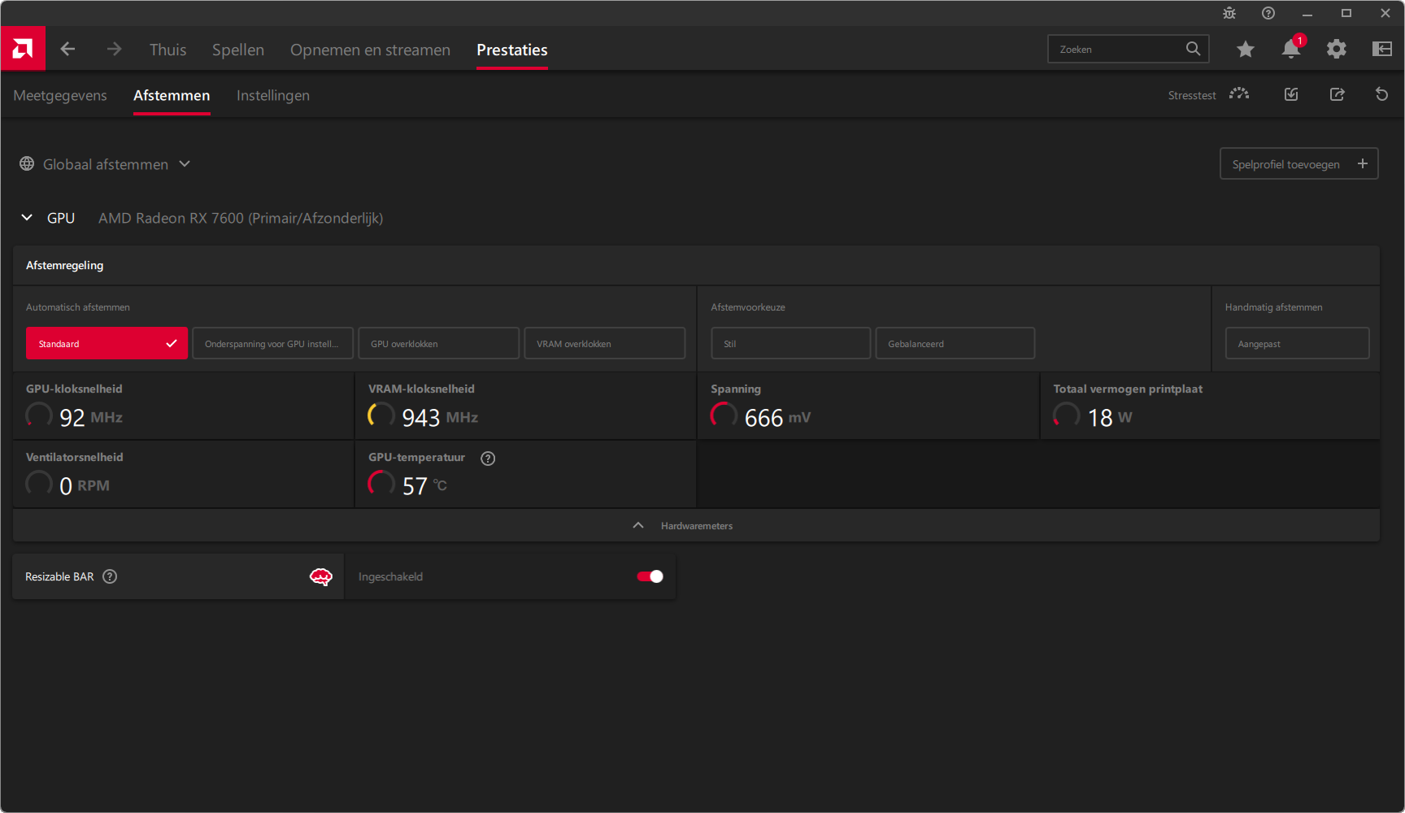Select Aangepast manual tuning

point(1297,343)
